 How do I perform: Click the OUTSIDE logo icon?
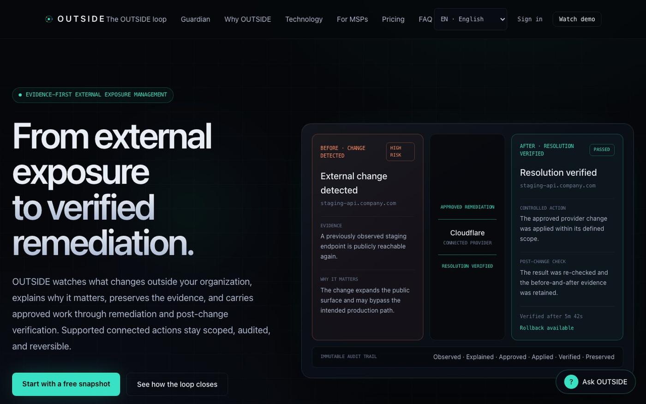point(49,19)
